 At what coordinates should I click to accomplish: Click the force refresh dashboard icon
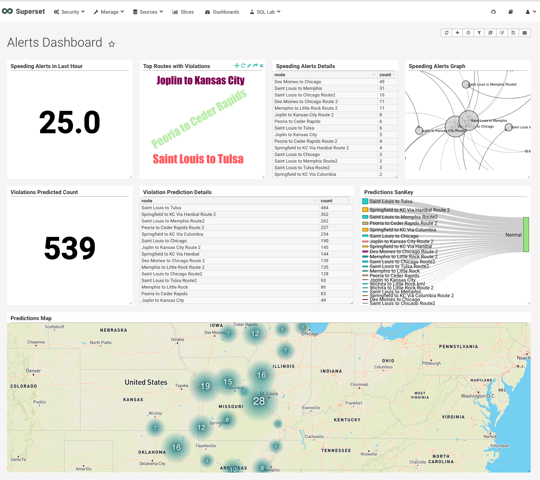(x=446, y=33)
